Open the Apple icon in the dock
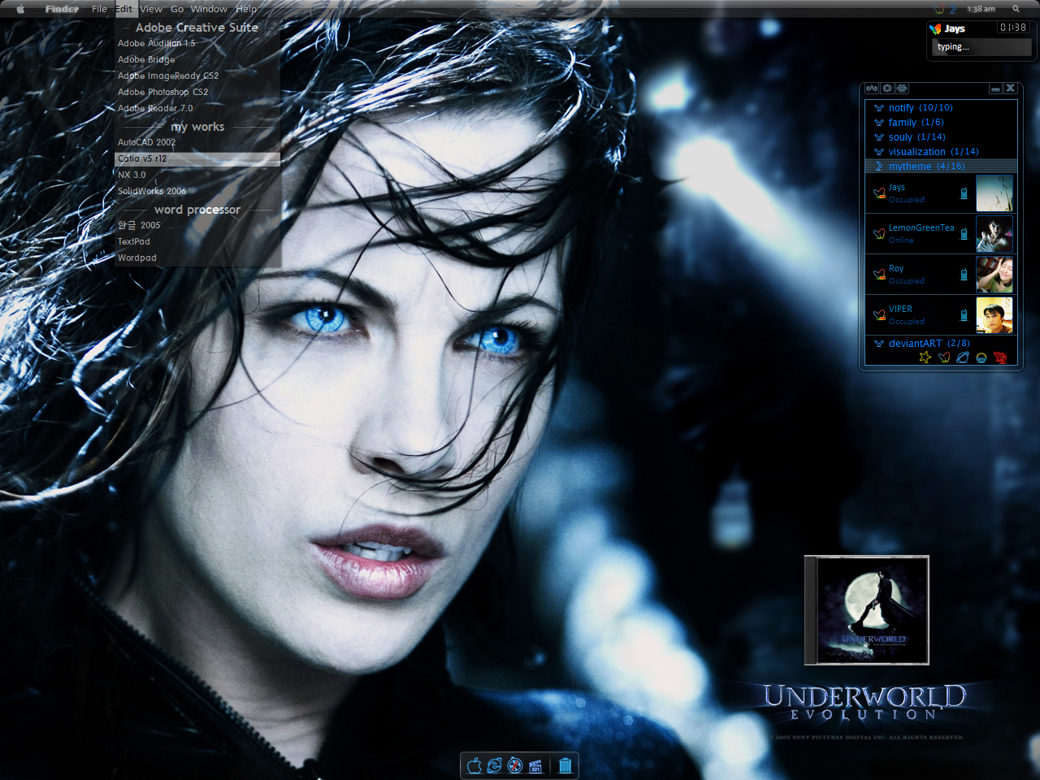Image resolution: width=1040 pixels, height=780 pixels. [x=474, y=765]
